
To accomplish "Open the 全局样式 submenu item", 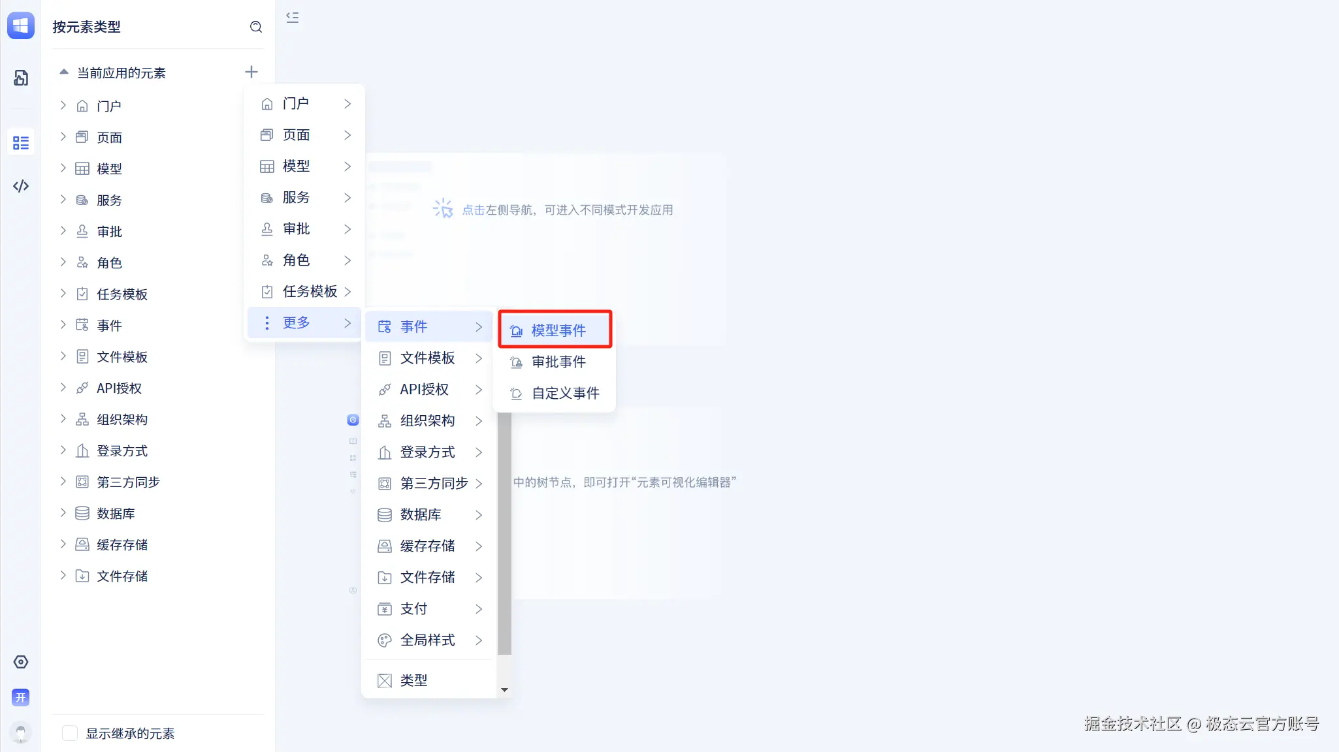I will pos(428,640).
